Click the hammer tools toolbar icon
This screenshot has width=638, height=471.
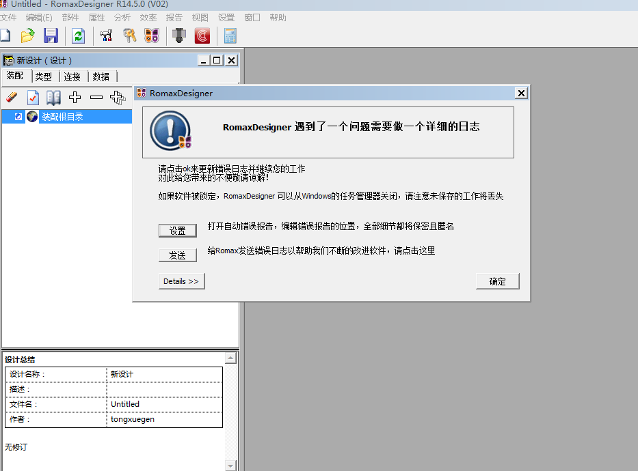click(x=106, y=35)
